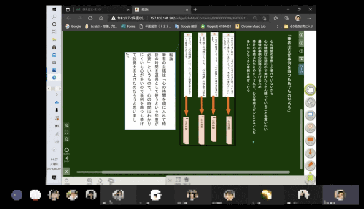Open the Forms bookmark
The image size is (364, 209).
click(128, 26)
